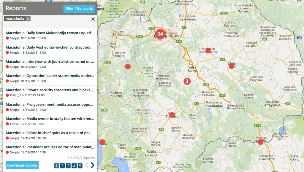
Task: Jump to page 5 of reports
Action: pyautogui.click(x=80, y=165)
